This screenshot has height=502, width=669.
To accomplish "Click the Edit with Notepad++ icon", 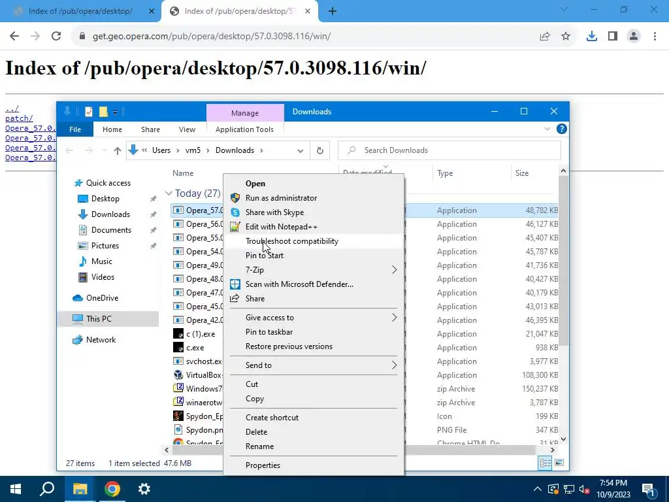I will click(235, 227).
